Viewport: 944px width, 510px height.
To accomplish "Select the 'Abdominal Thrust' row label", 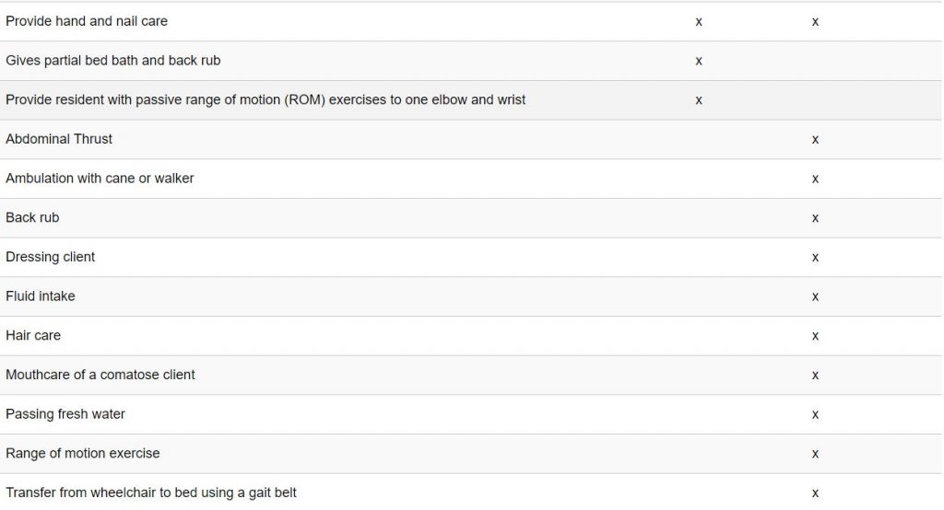I will [59, 139].
